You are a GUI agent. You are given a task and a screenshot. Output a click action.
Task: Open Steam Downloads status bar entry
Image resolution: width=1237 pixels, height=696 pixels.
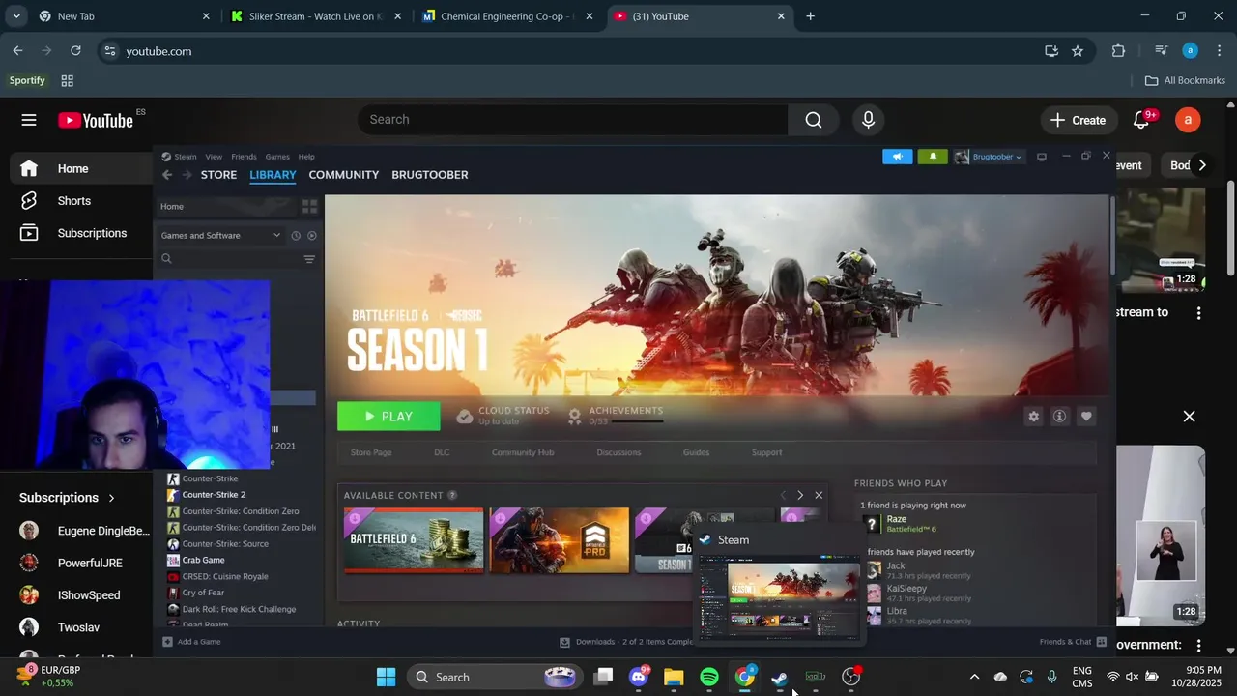click(x=626, y=642)
